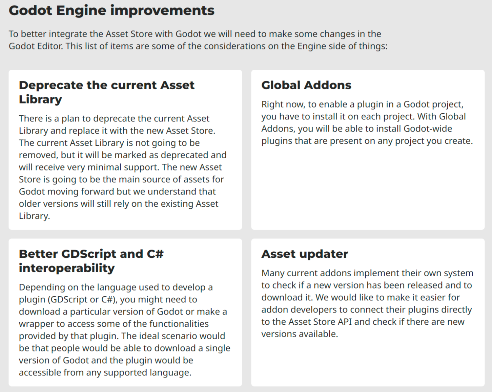Click the empty area in the Global Addons card
This screenshot has height=392, width=492.
pos(368,188)
